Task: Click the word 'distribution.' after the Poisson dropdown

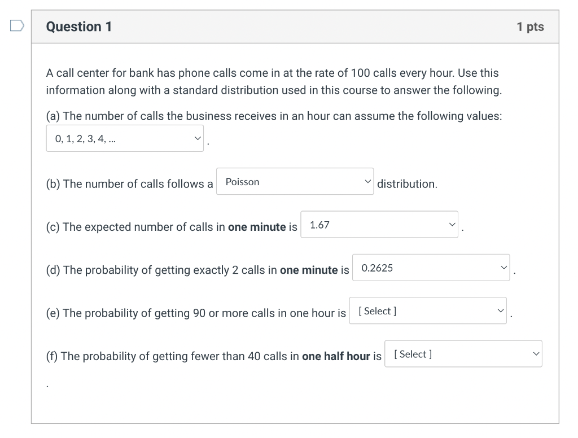Action: (407, 183)
